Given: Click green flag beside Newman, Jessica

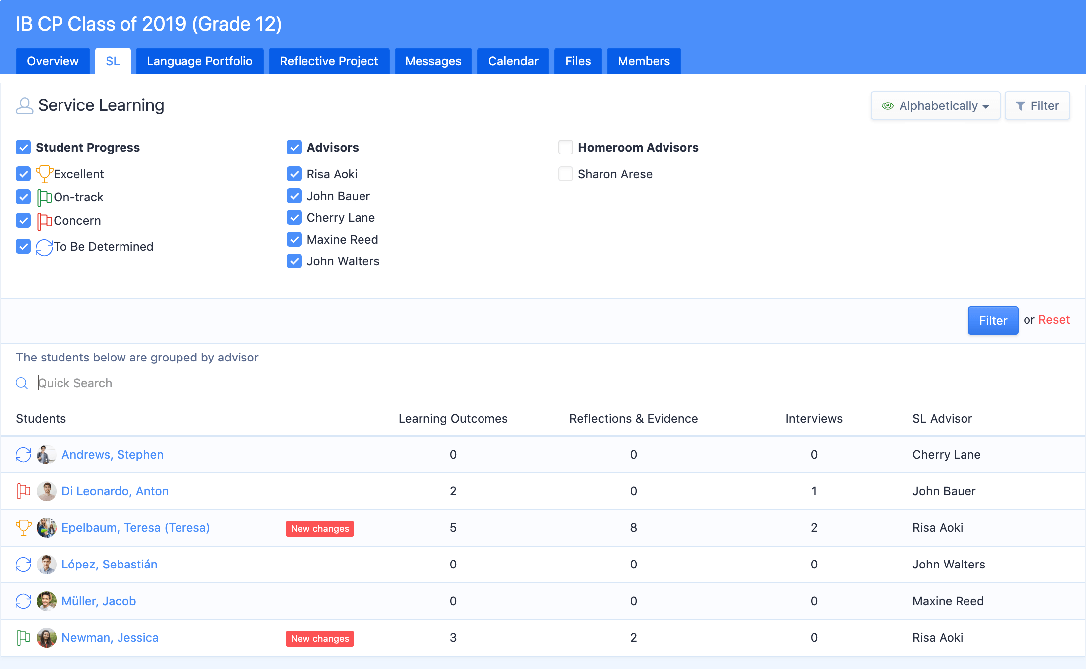Looking at the screenshot, I should tap(23, 638).
